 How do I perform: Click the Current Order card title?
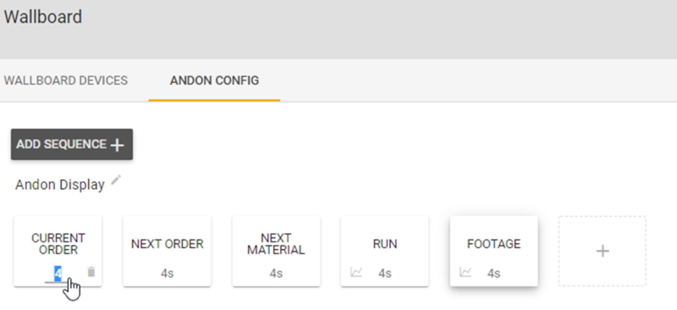[x=58, y=244]
